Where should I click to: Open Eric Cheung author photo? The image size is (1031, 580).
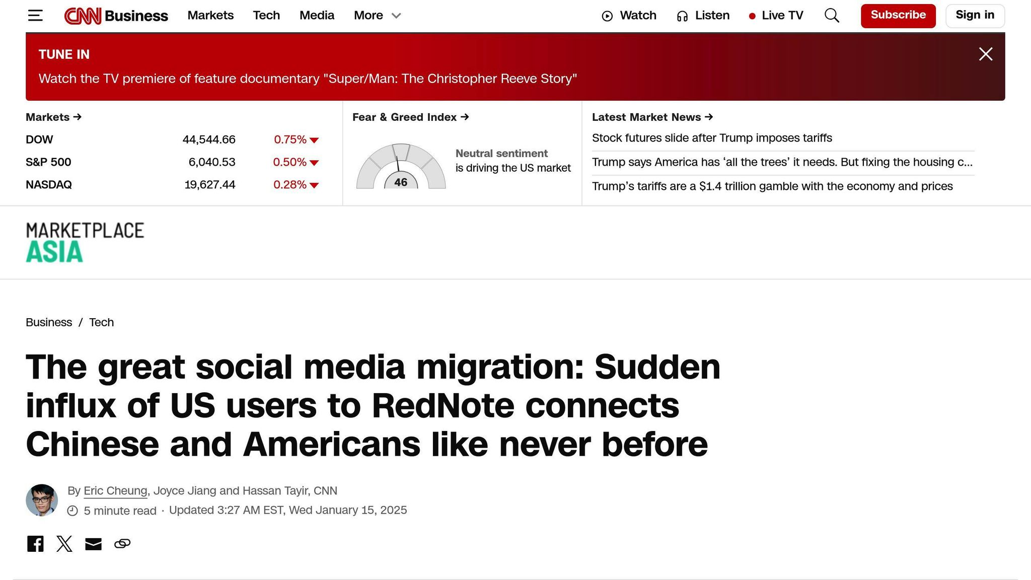pos(42,500)
